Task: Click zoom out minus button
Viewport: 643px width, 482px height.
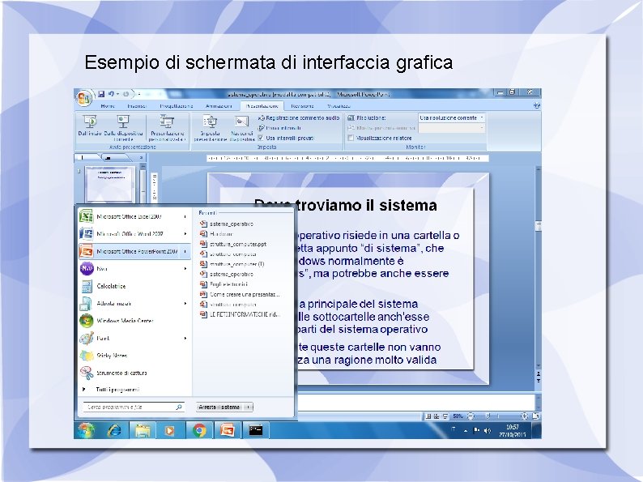Action: pos(471,416)
